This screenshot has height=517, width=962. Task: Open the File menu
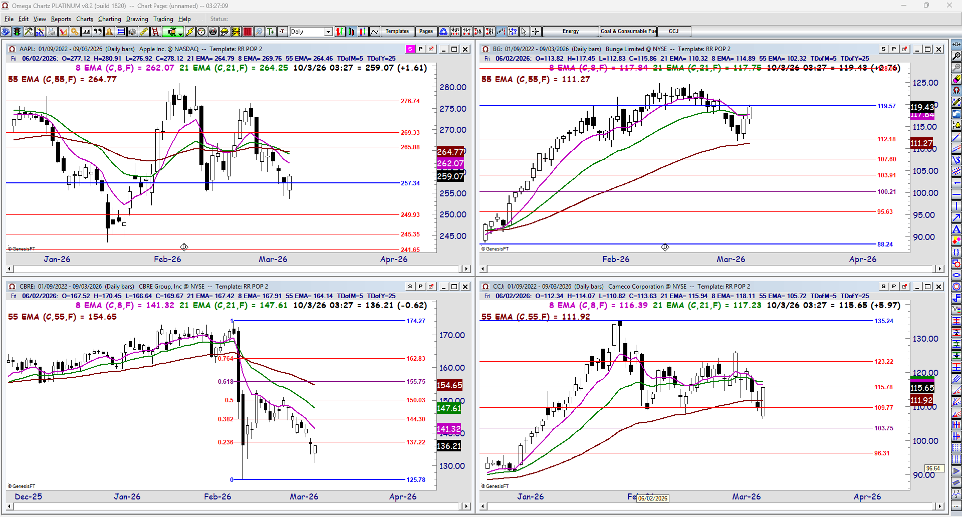tap(9, 19)
